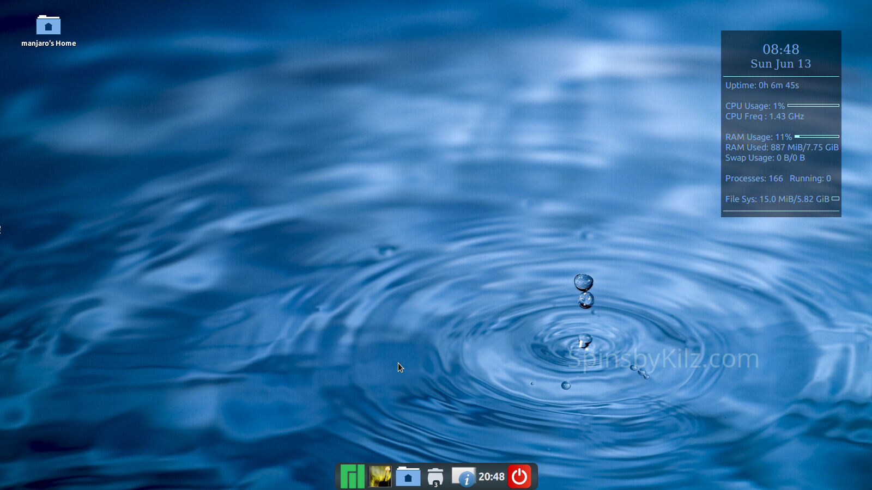Click the yellow wallpaper image icon in dock
872x490 pixels.
coord(380,476)
